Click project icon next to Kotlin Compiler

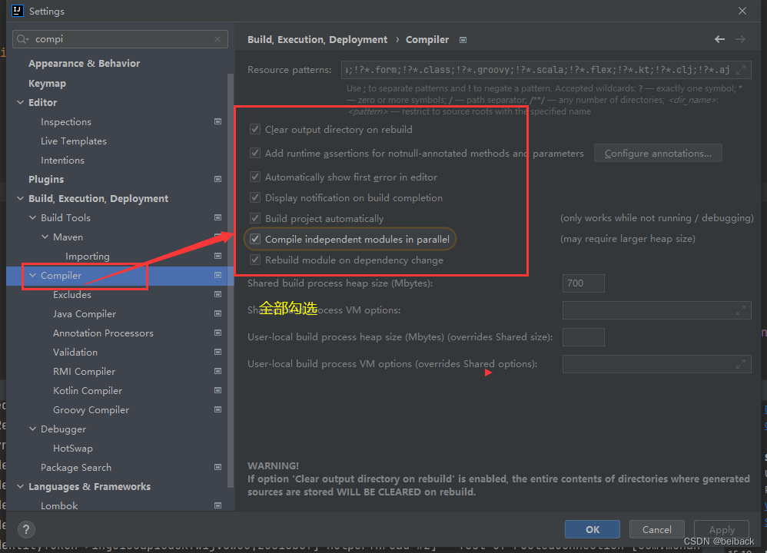(217, 390)
